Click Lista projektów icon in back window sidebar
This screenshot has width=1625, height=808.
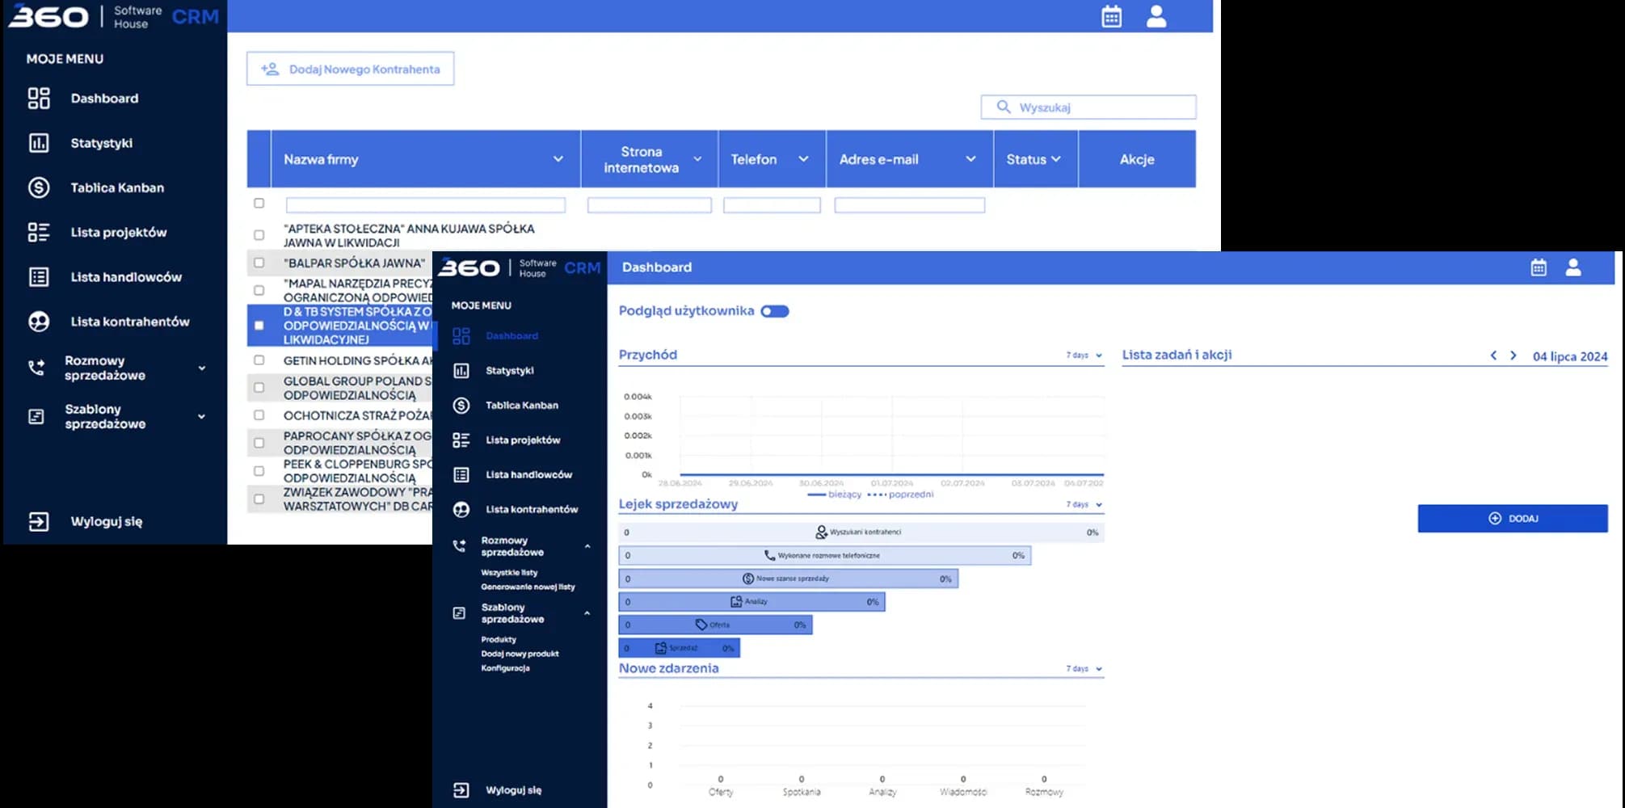tap(39, 233)
